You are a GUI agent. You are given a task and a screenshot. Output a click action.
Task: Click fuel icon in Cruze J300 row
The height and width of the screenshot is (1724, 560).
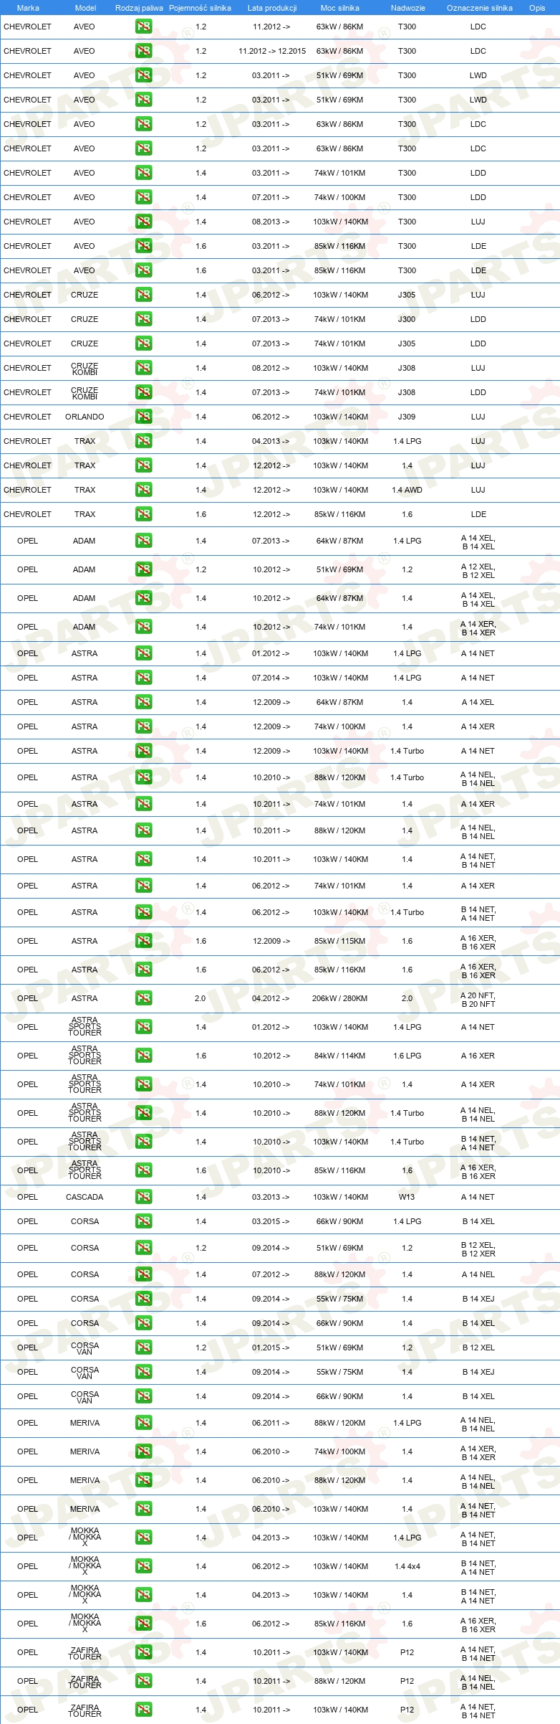143,319
